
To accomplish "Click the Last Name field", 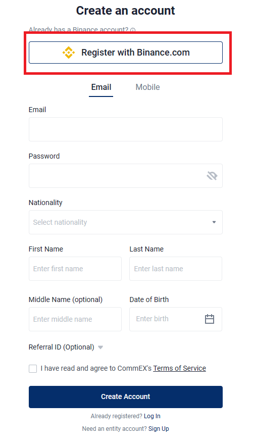I will click(x=176, y=269).
